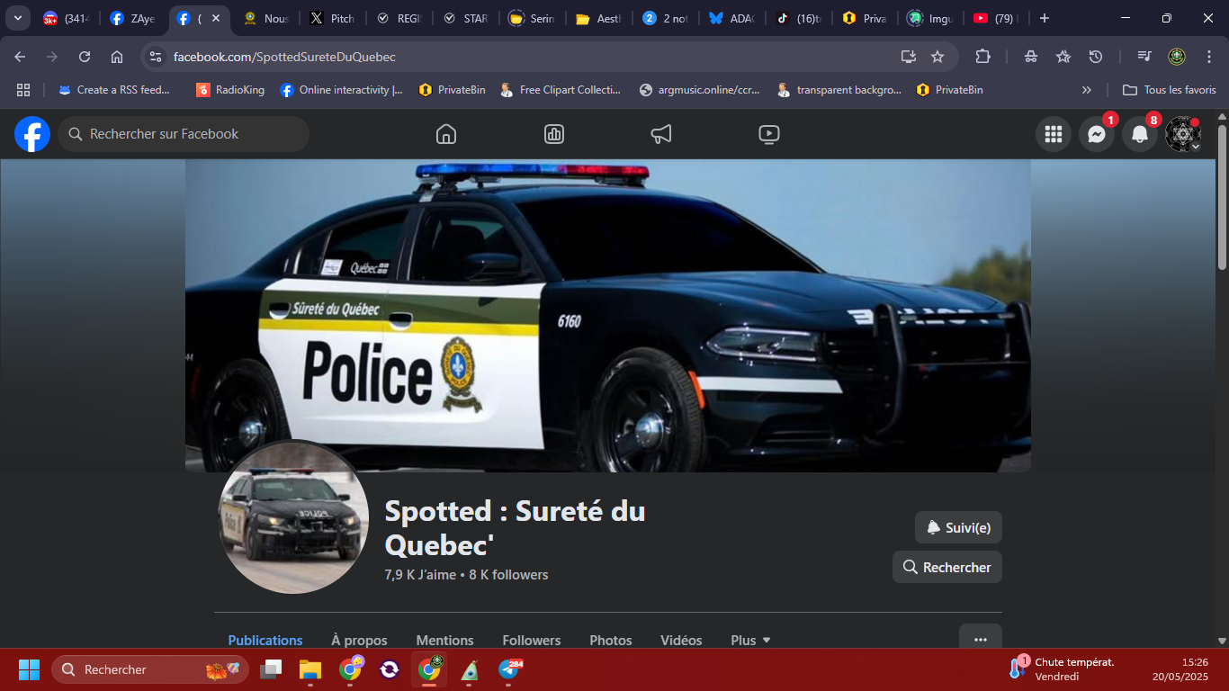Image resolution: width=1229 pixels, height=691 pixels.
Task: Switch to the Aesth folder tab
Action: point(598,18)
